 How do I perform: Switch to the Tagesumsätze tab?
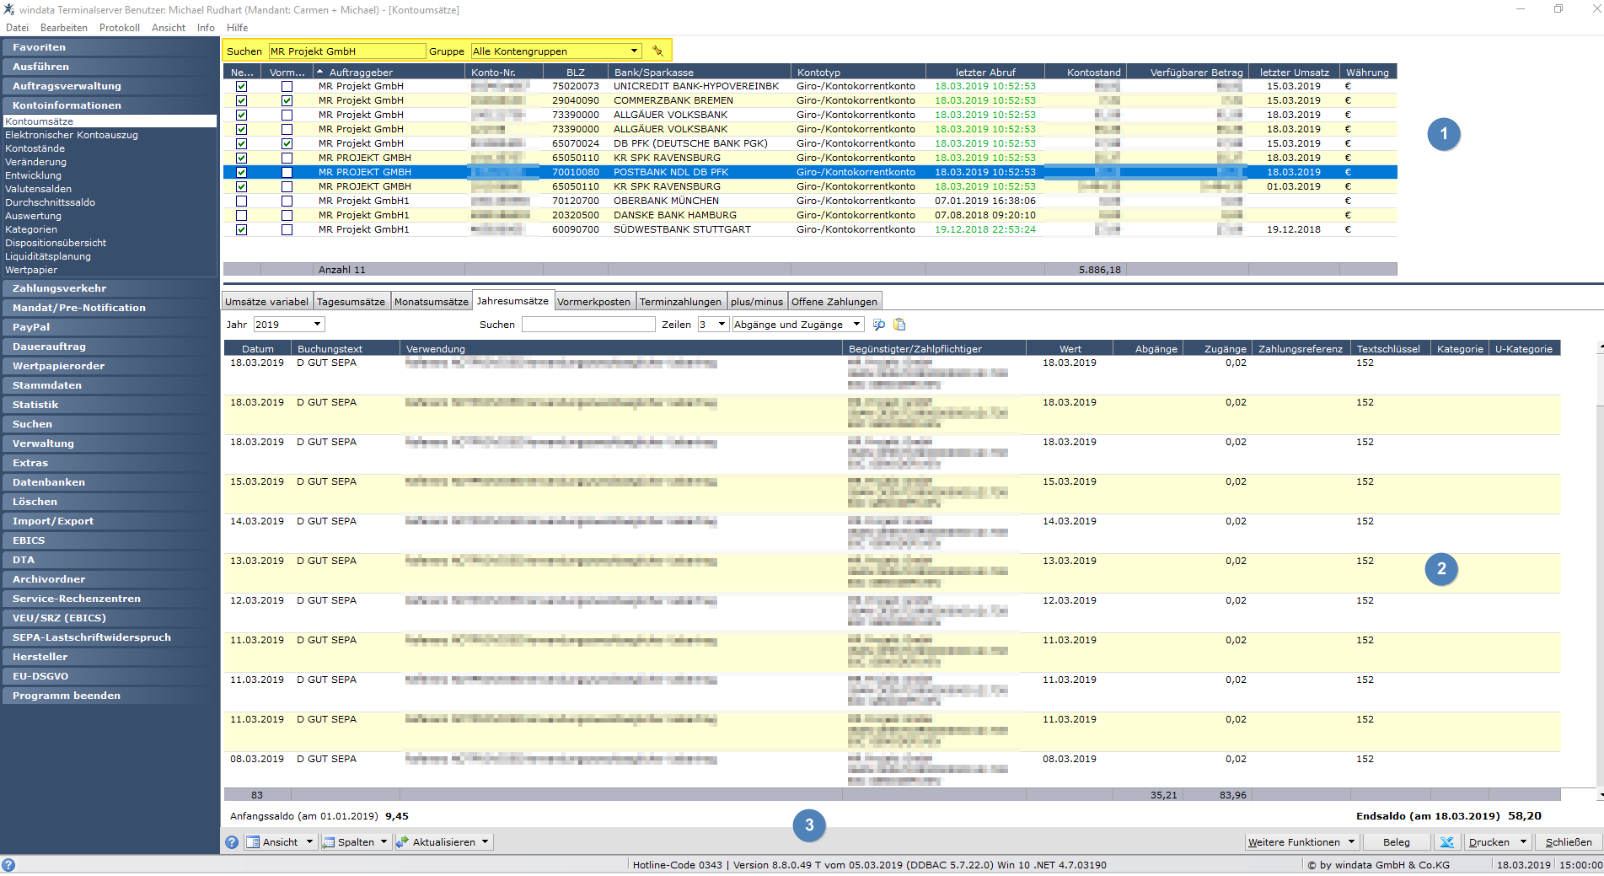351,302
